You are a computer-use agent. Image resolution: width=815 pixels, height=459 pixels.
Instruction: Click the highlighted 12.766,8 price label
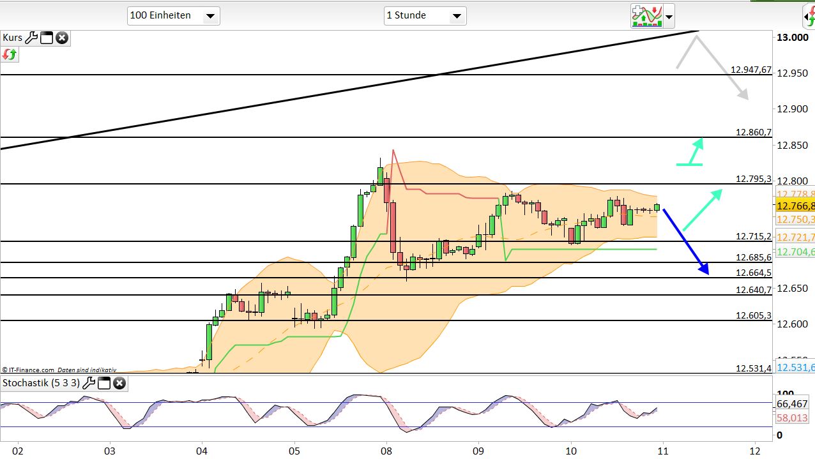point(794,206)
